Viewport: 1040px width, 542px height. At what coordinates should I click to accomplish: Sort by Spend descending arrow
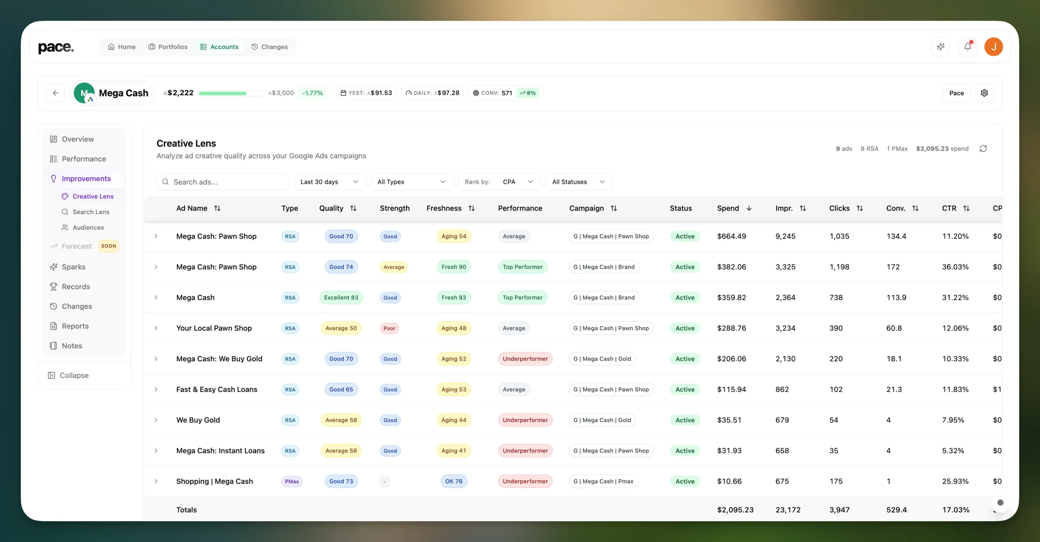click(x=749, y=208)
